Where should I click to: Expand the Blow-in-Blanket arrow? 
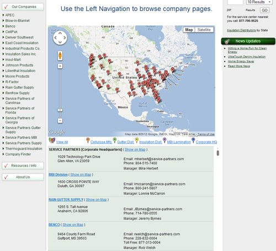[3, 20]
